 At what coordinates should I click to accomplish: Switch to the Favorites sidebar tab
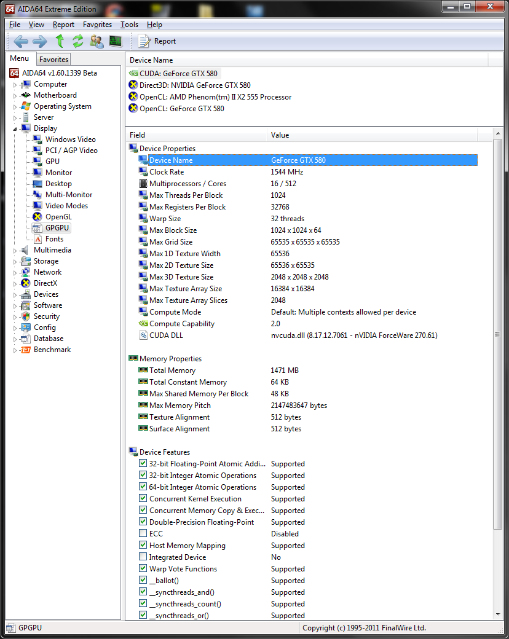tap(54, 60)
